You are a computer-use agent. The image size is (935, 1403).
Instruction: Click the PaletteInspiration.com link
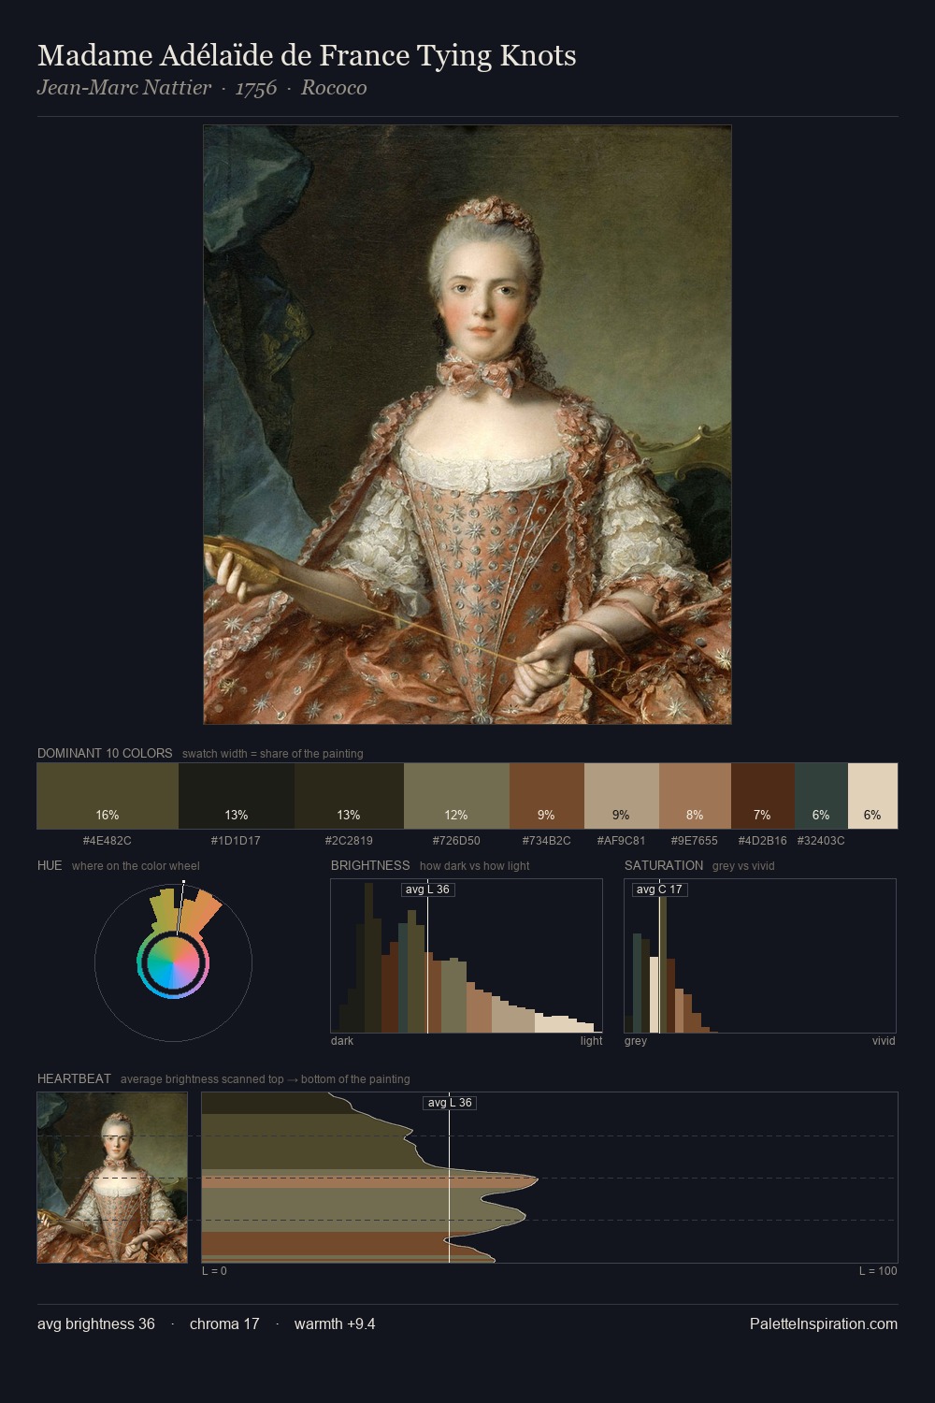(x=824, y=1323)
